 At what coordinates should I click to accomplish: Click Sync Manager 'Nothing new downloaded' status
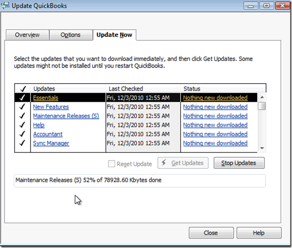[x=215, y=143]
